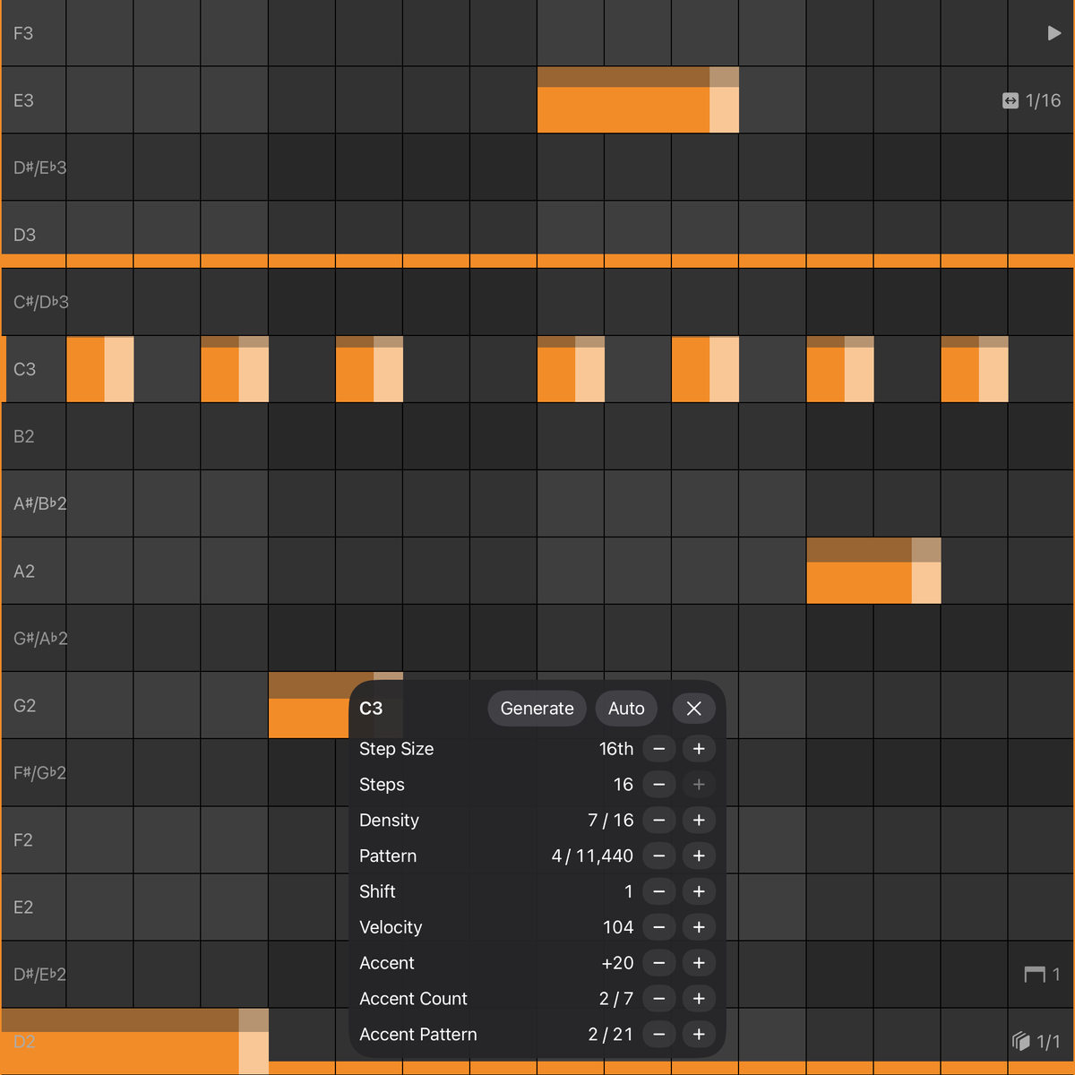Select the E3 note block
Screen dimensions: 1075x1075
(638, 100)
